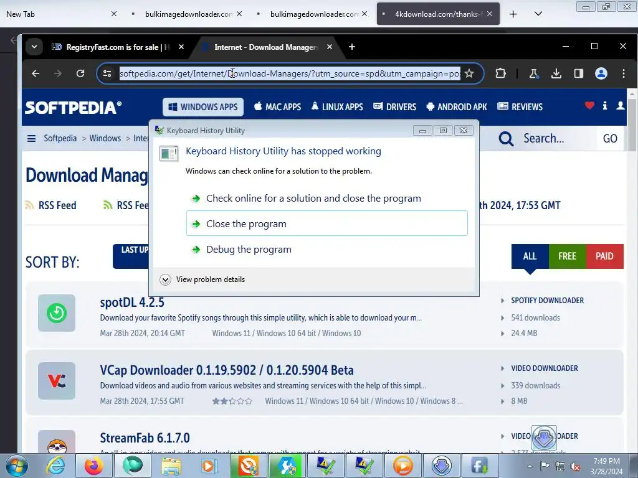Open Reviews section

point(520,107)
